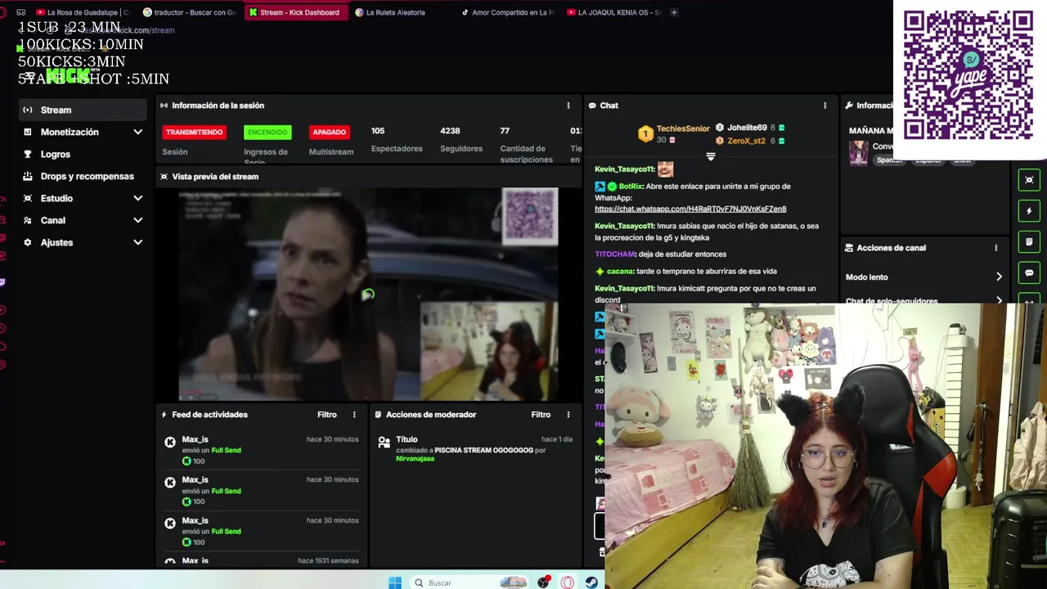
Task: Click the APAGADO multistream badge
Action: tap(330, 132)
